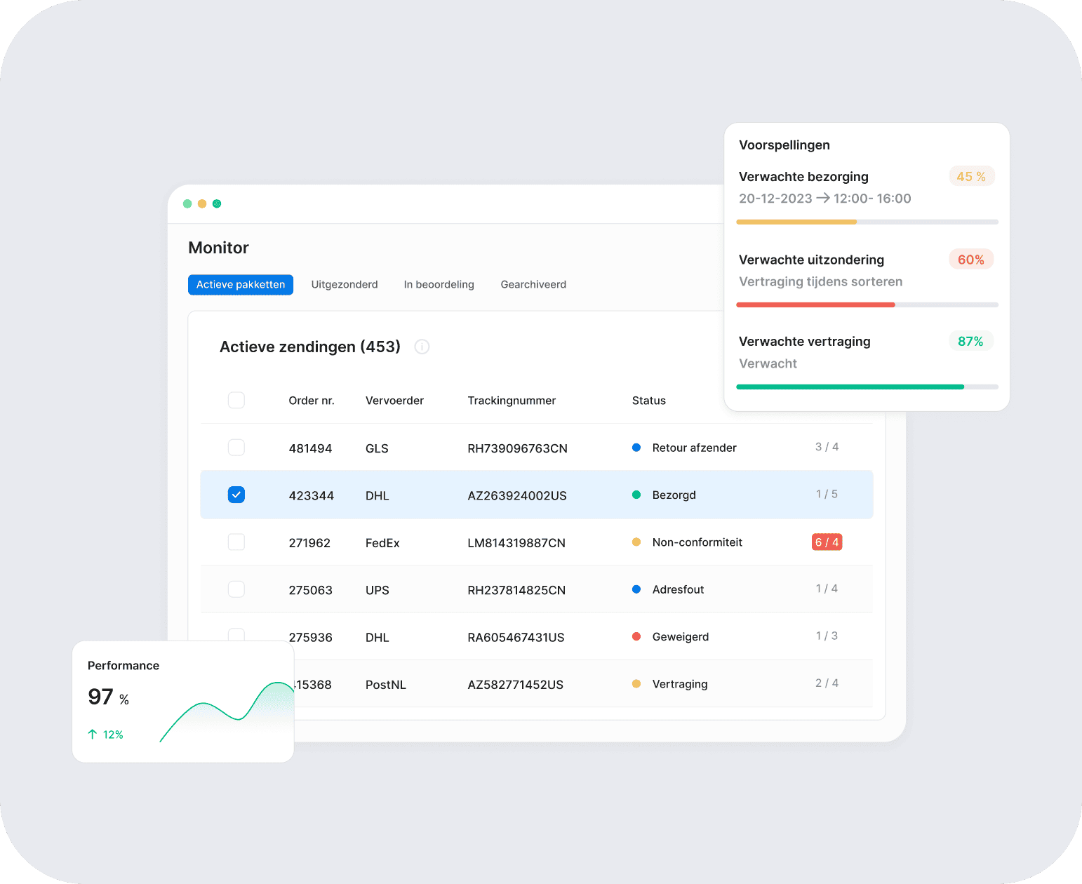The height and width of the screenshot is (884, 1082).
Task: Click the Retour afzender status
Action: click(x=695, y=448)
